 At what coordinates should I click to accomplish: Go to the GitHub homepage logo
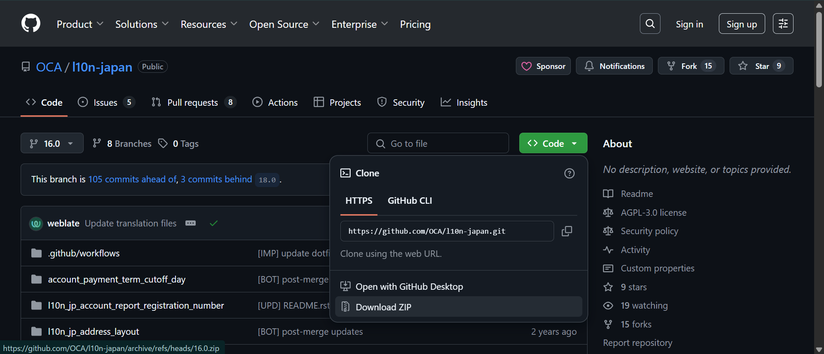click(31, 24)
